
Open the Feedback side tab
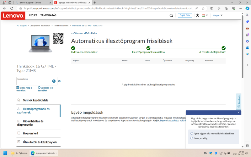(239, 101)
